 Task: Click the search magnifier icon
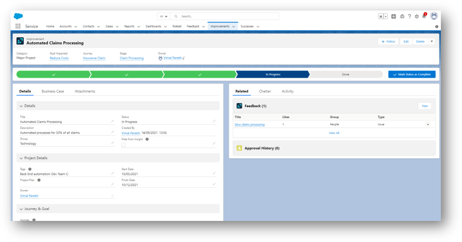point(176,17)
